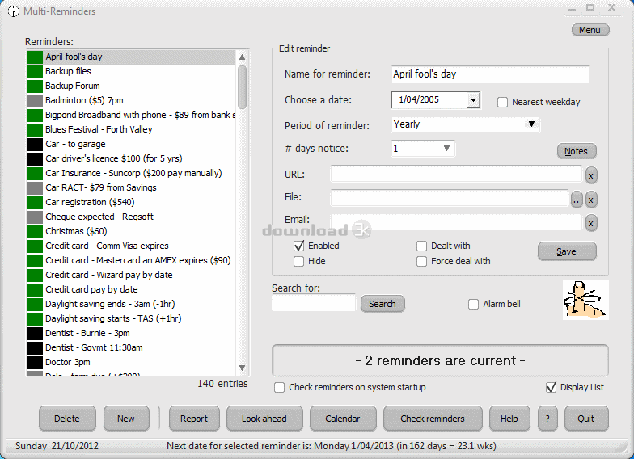Click the Quit button
634x459 pixels.
pyautogui.click(x=586, y=419)
